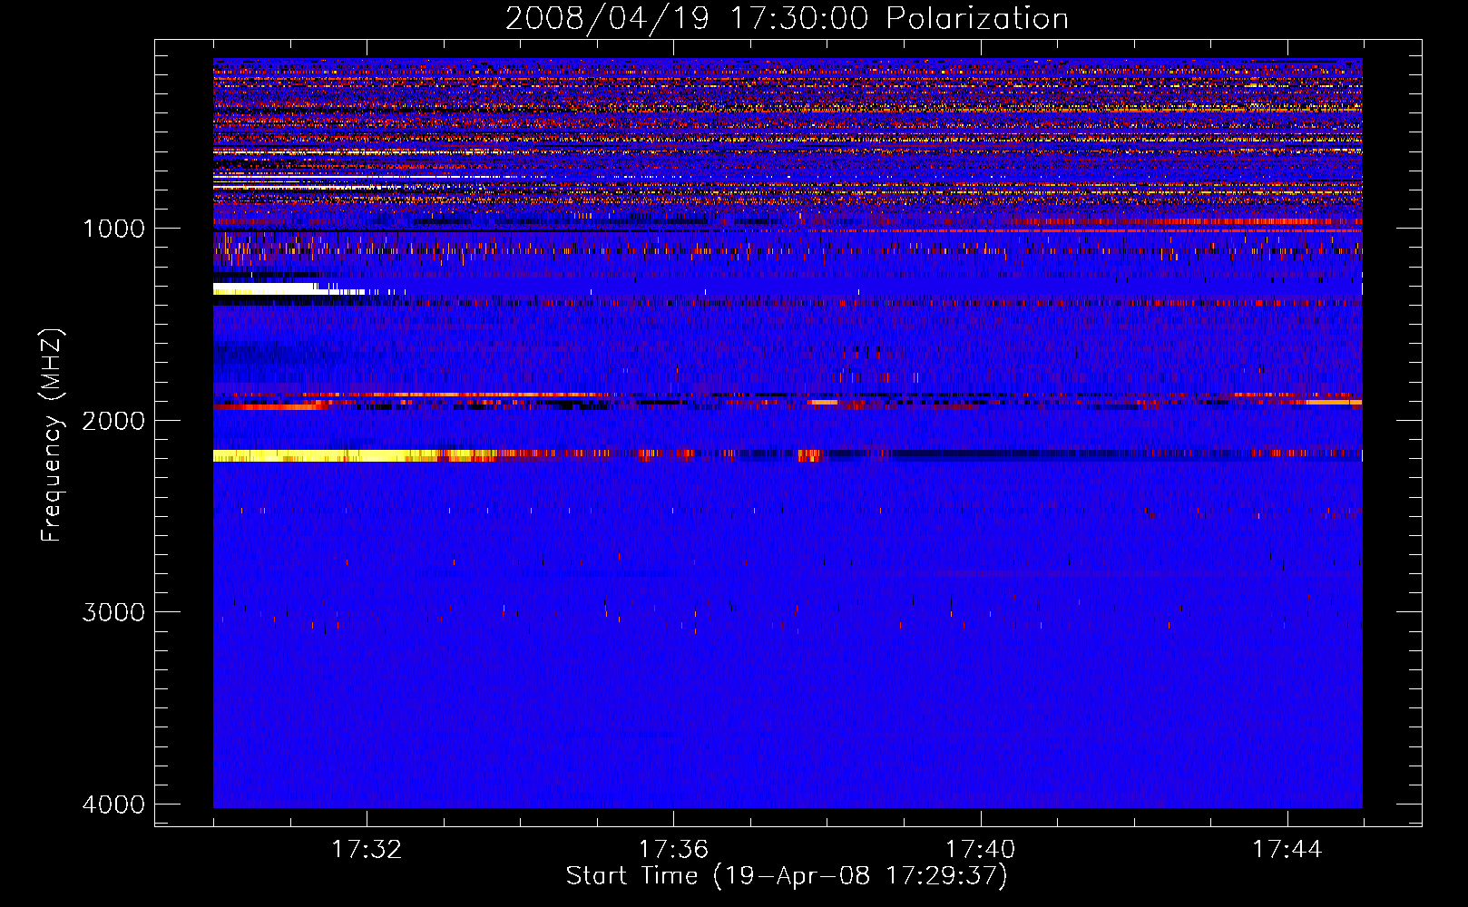
Task: Select the 'Frequency (MHZ)' axis label
Action: [x=52, y=435]
